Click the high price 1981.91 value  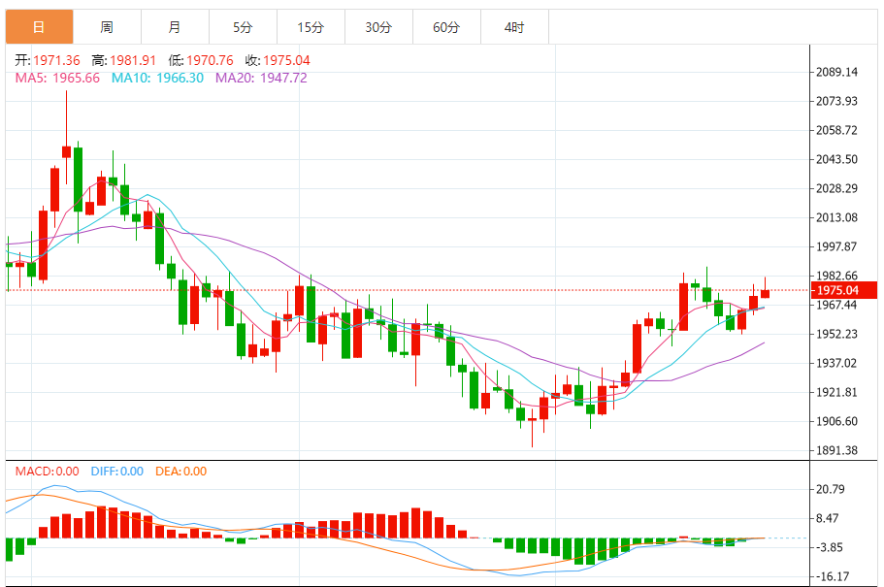tap(133, 60)
